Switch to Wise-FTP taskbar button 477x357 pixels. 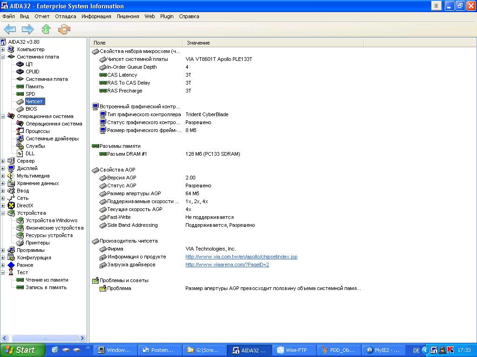pyautogui.click(x=294, y=350)
